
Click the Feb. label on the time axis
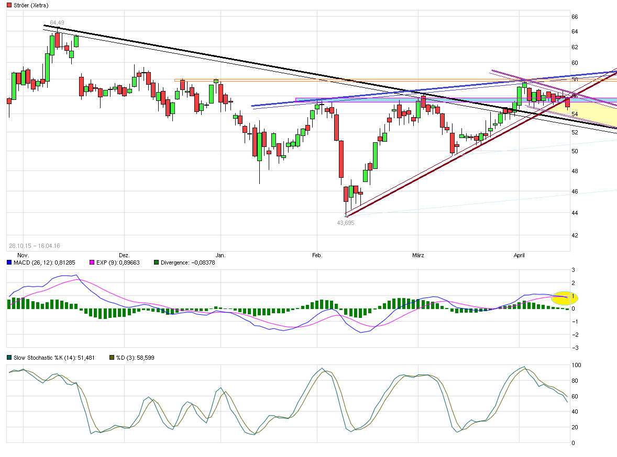click(x=317, y=256)
